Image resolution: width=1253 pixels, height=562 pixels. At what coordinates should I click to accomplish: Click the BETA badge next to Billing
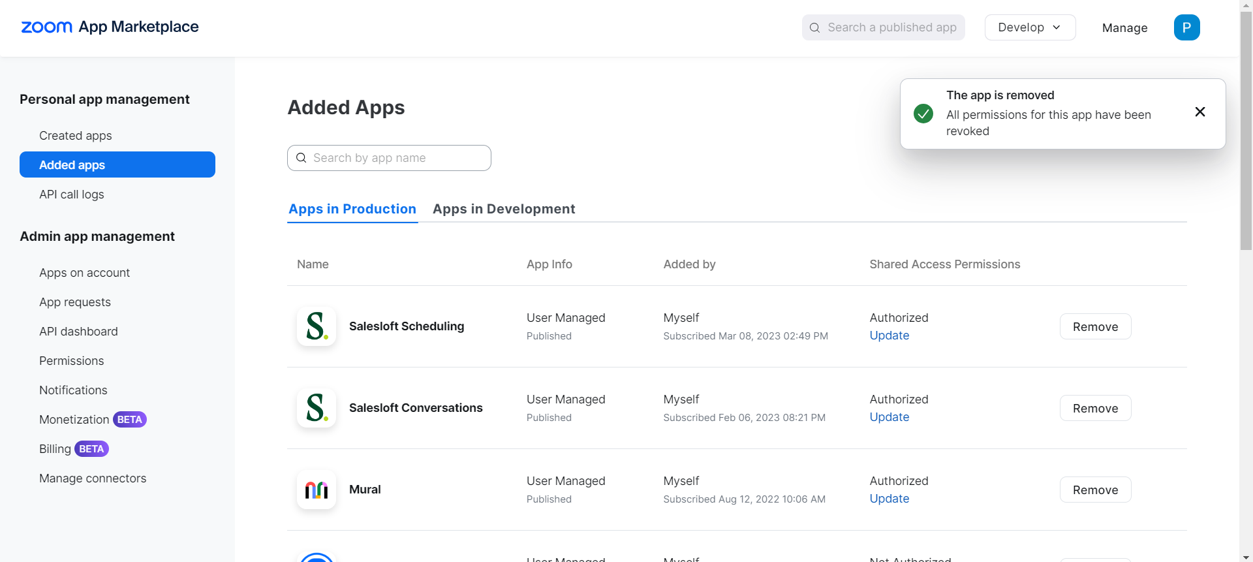point(91,449)
